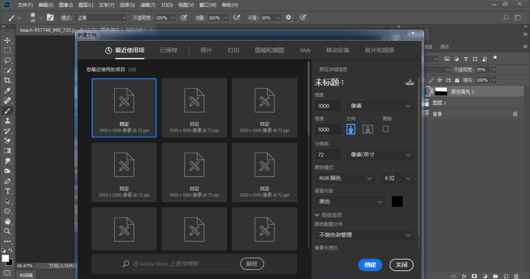The width and height of the screenshot is (530, 279).
Task: Check the 画板 artboard checkbox
Action: tap(385, 129)
